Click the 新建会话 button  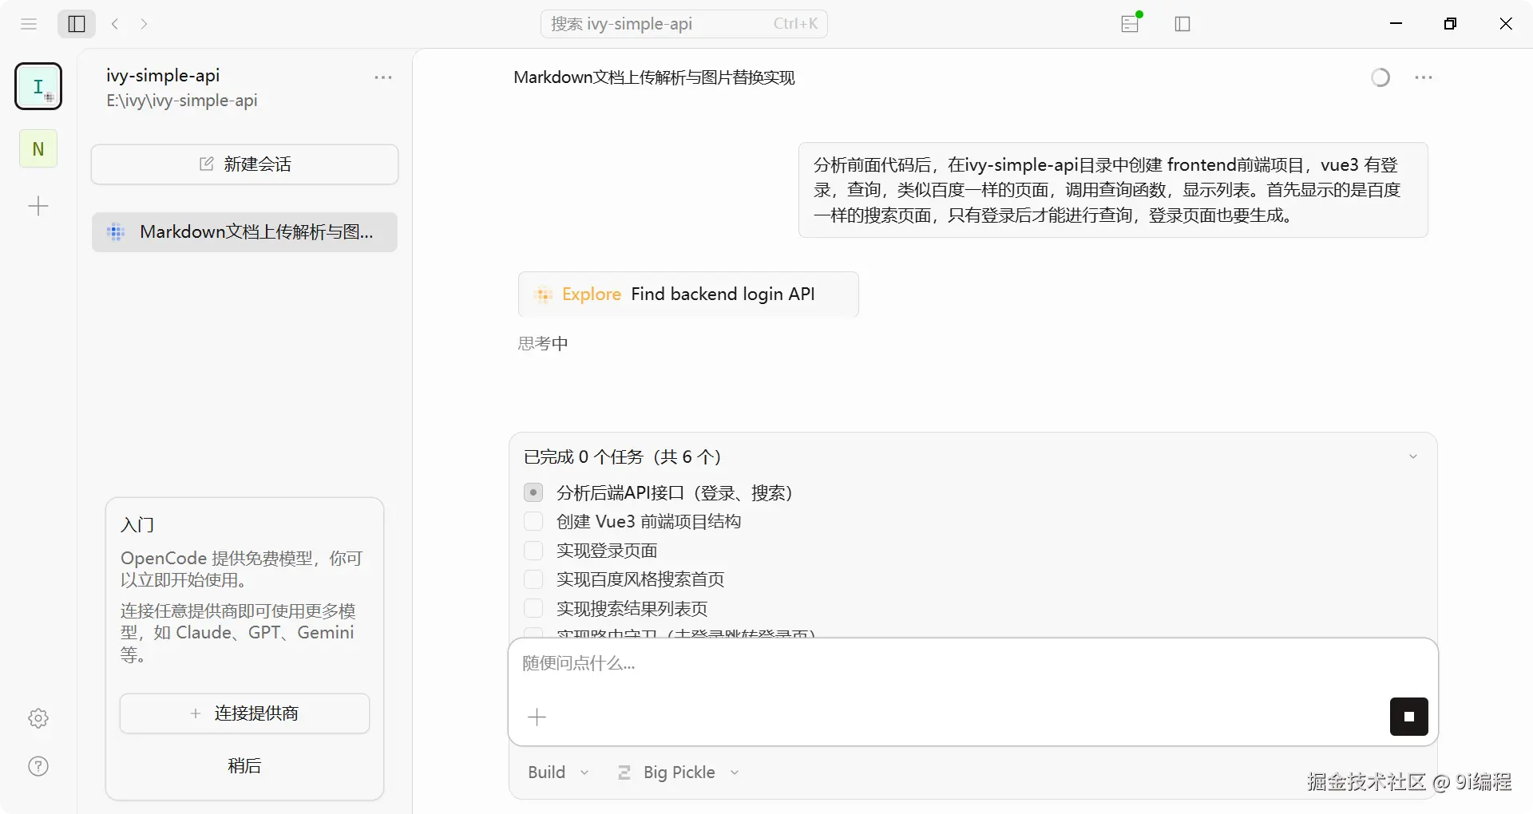click(244, 164)
